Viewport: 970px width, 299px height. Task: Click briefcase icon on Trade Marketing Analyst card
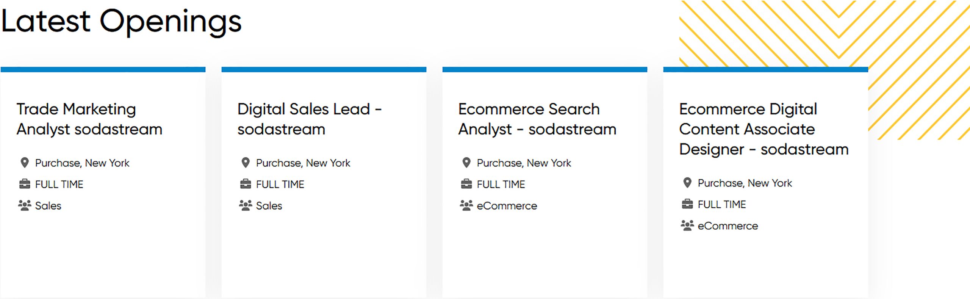[x=25, y=184]
